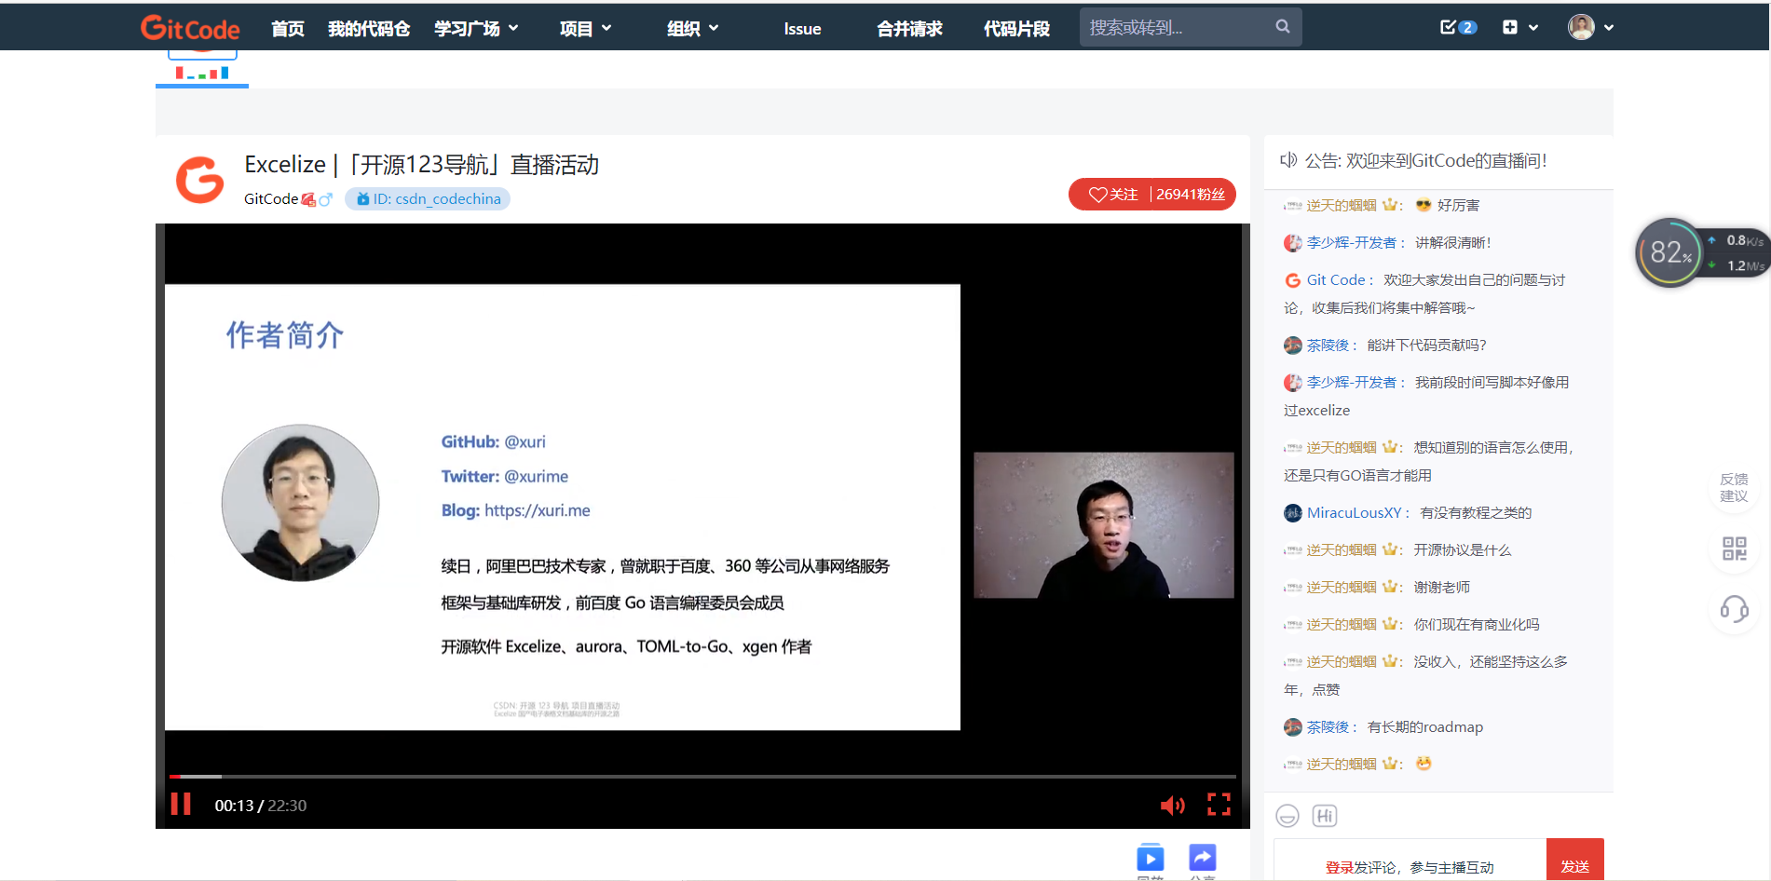Click the headset customer service icon
The image size is (1771, 881).
point(1735,610)
